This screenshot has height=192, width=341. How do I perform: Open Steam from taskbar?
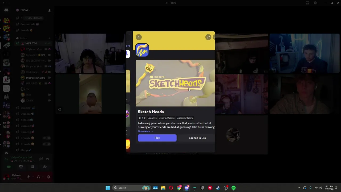[218, 188]
